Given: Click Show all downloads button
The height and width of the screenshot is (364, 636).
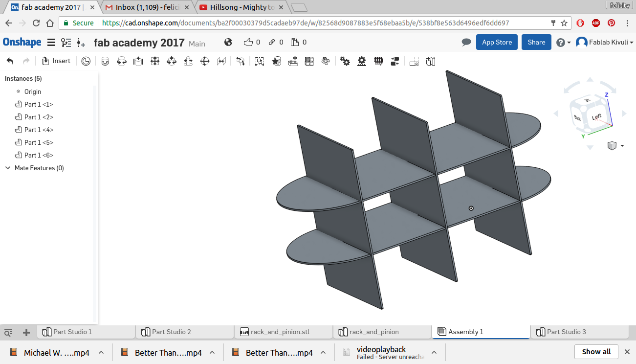Looking at the screenshot, I should pyautogui.click(x=596, y=352).
